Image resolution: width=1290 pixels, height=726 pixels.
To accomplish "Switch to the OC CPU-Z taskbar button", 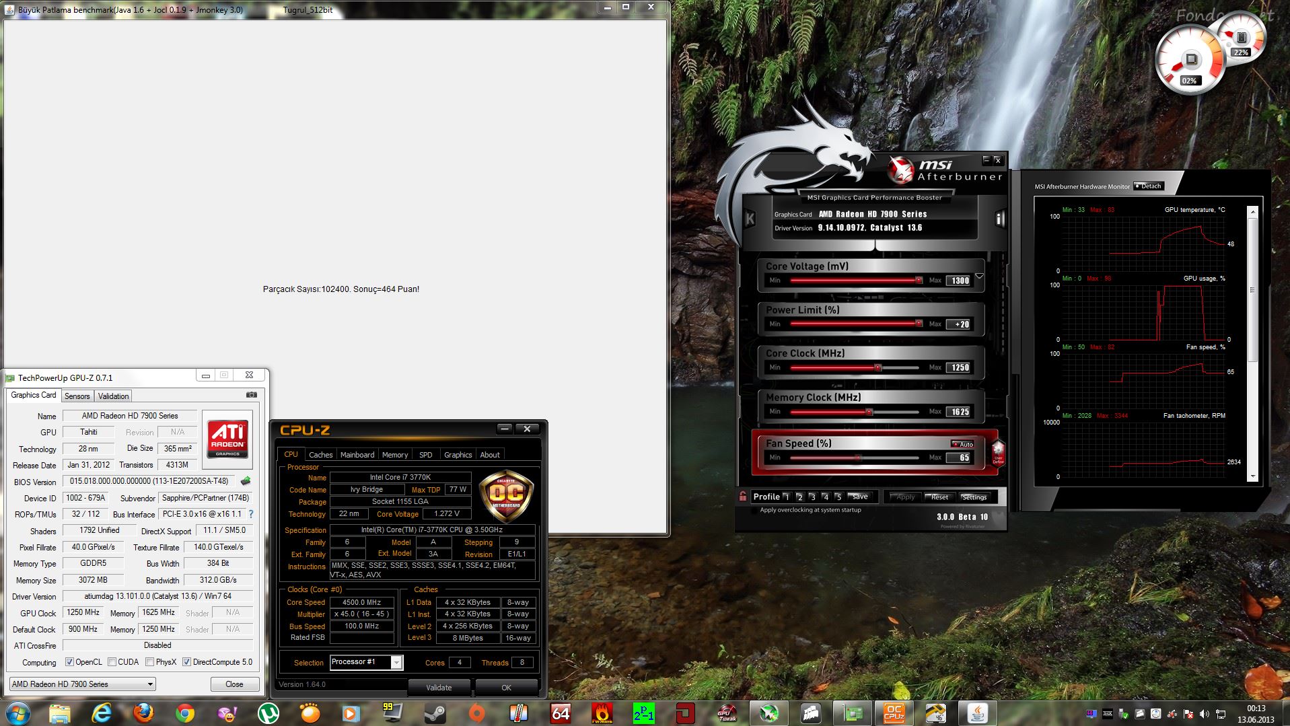I will coord(894,713).
